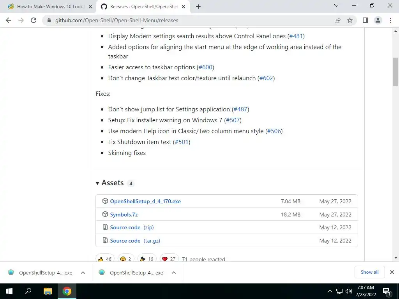
Task: Download OpenShellSetup_4_4_170.exe
Action: point(145,201)
